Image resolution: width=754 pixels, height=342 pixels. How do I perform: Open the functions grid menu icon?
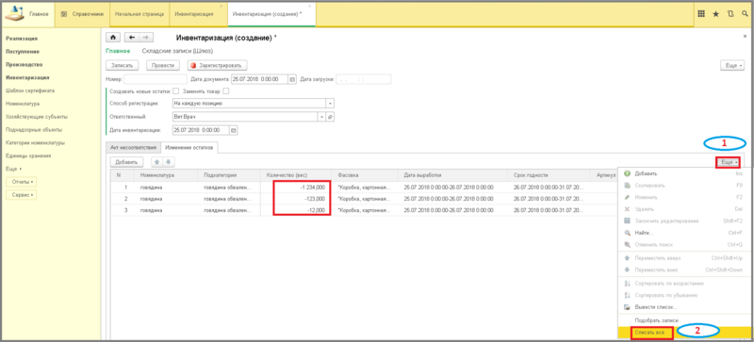pos(701,14)
